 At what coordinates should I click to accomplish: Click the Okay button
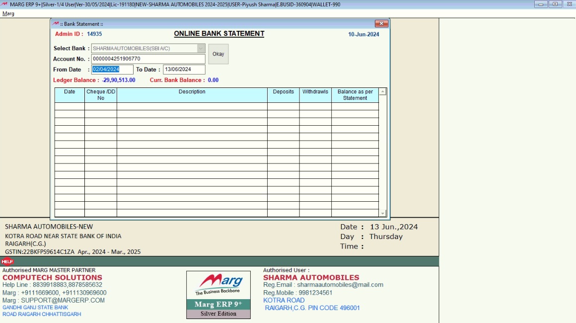point(218,54)
